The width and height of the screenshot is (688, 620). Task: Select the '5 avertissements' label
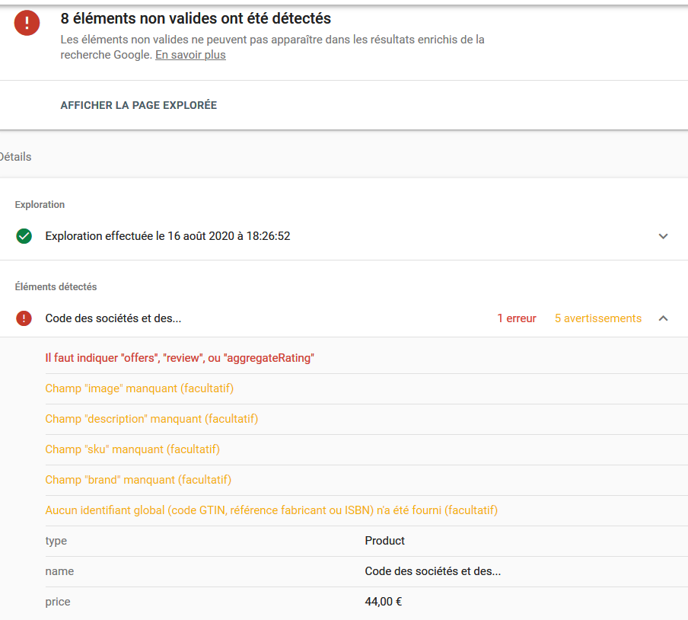coord(598,318)
